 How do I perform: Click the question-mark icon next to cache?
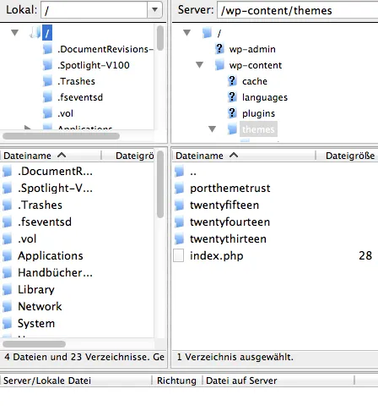point(232,81)
